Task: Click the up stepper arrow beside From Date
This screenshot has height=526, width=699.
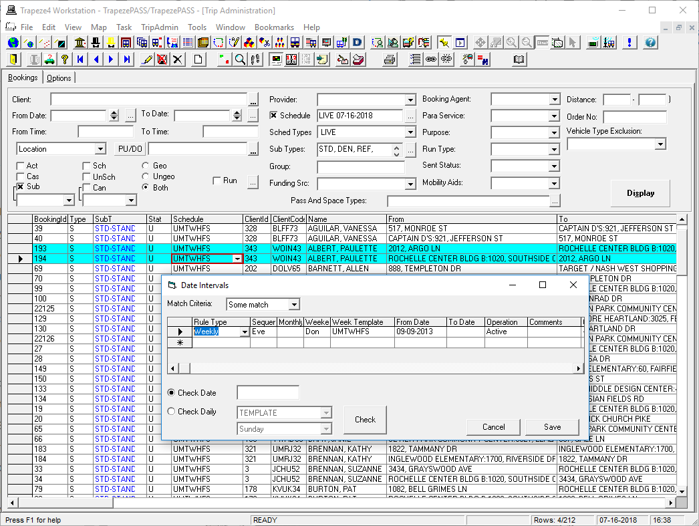Action: tap(113, 111)
